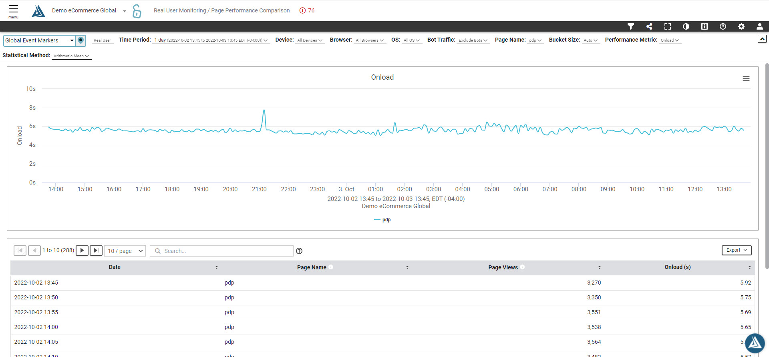Click the share icon in dark toolbar
This screenshot has height=357, width=769.
649,26
